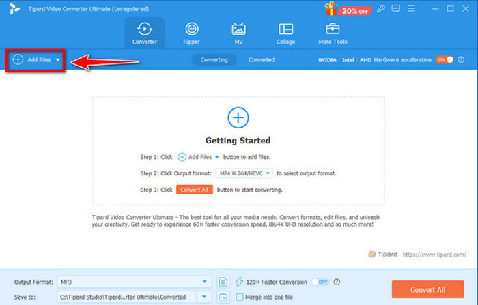Click the lightning Faster Conversion icon
478x305 pixels.
tap(239, 282)
